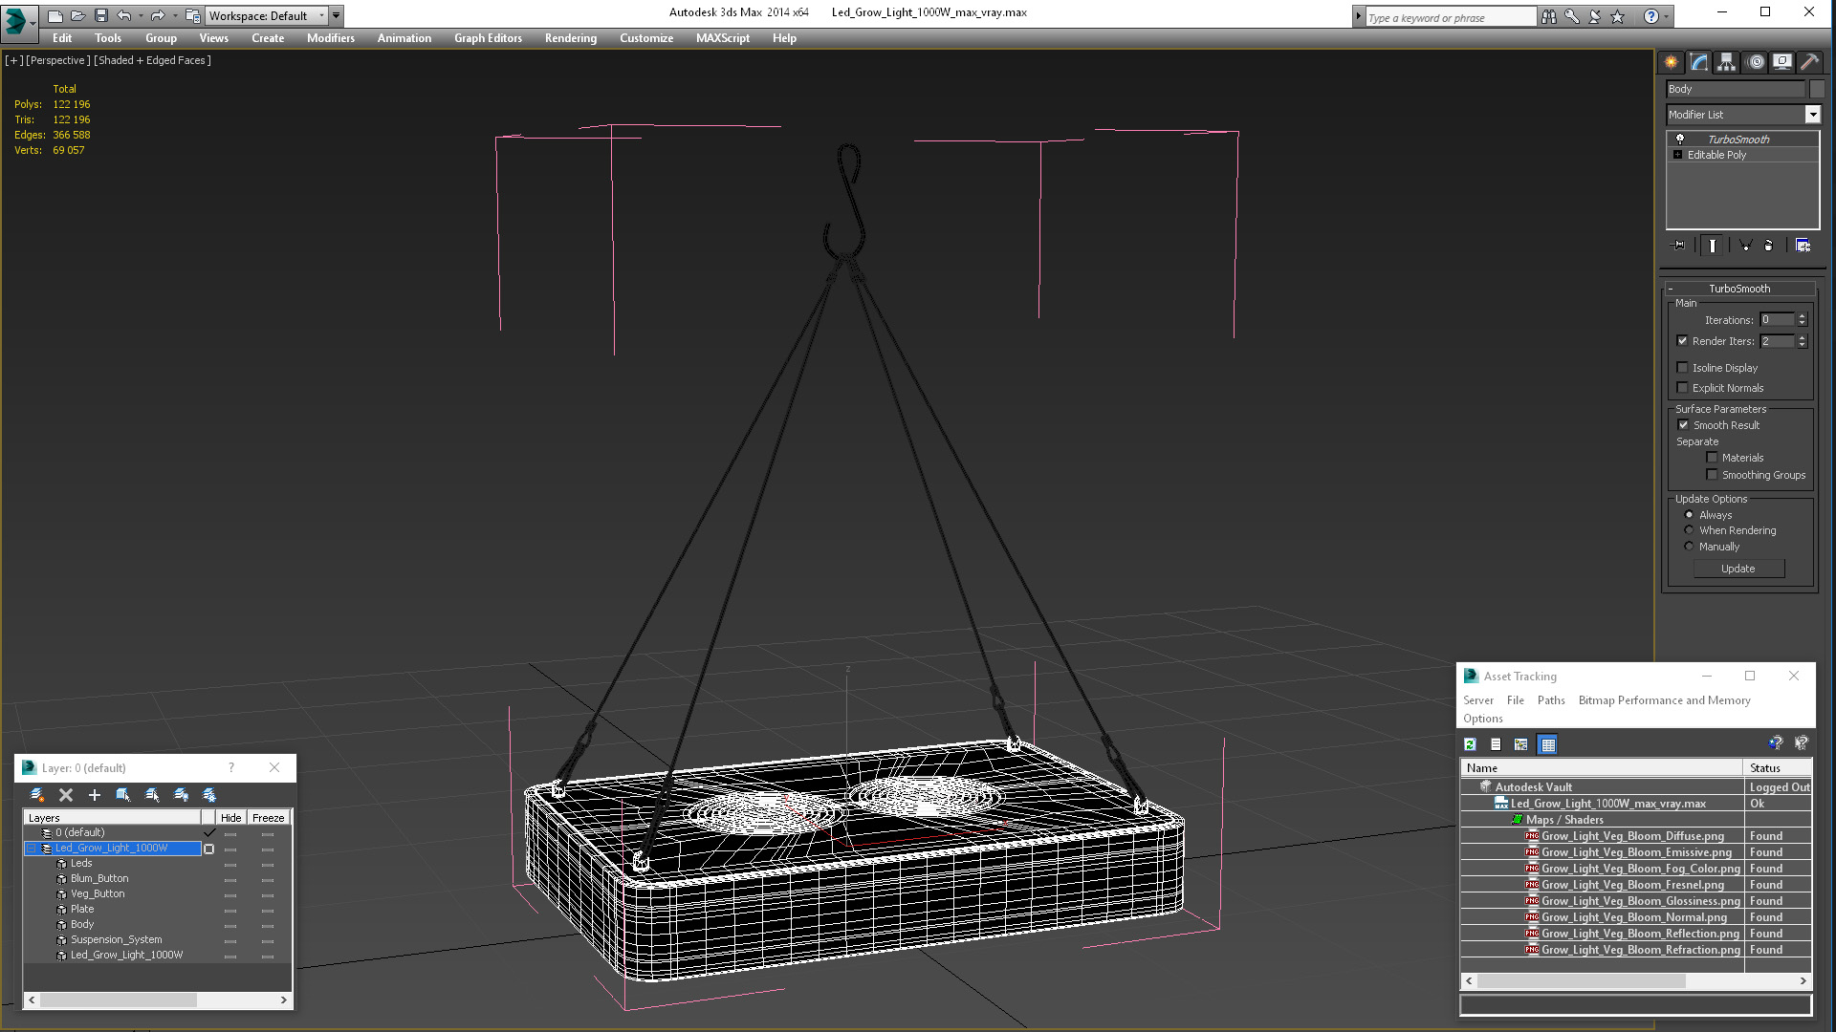The height and width of the screenshot is (1032, 1836).
Task: Click Body object color swatch
Action: click(1817, 89)
